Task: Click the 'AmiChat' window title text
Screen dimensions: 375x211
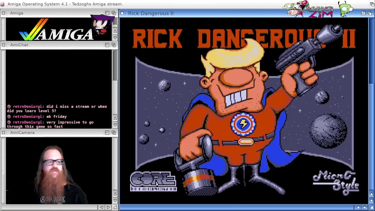Action: point(19,45)
